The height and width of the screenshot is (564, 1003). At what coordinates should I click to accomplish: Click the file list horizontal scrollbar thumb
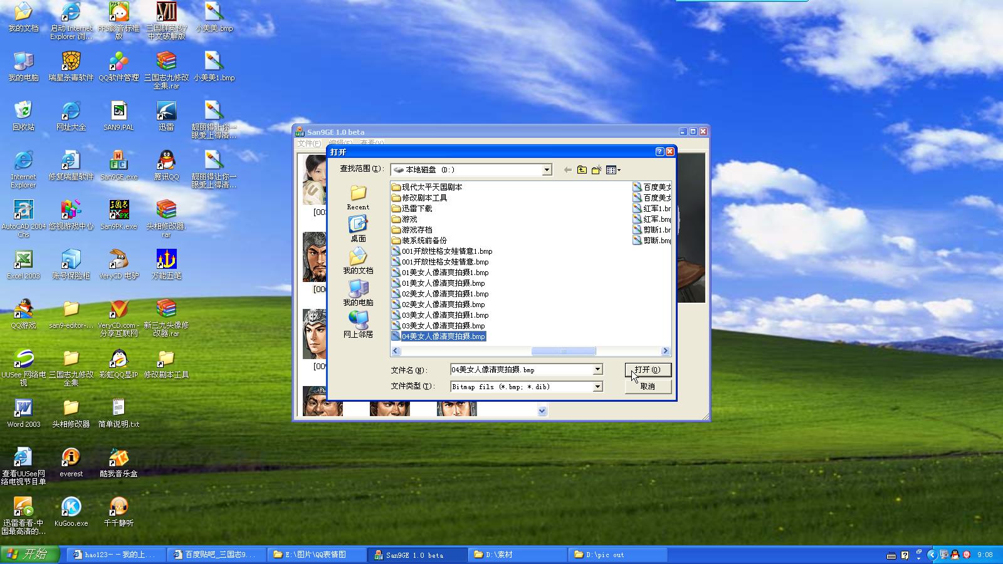[563, 351]
